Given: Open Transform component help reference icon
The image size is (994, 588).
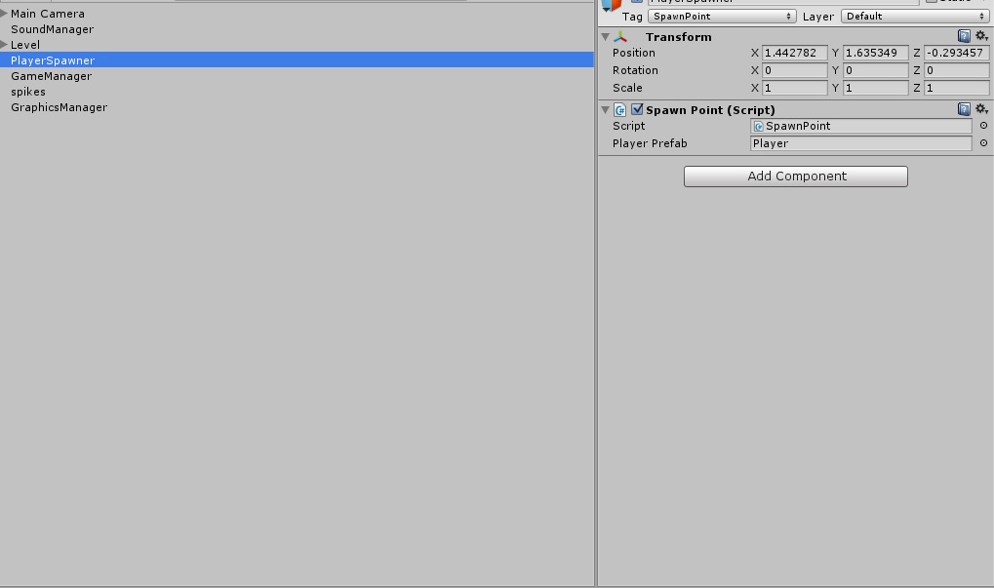Looking at the screenshot, I should coord(964,36).
